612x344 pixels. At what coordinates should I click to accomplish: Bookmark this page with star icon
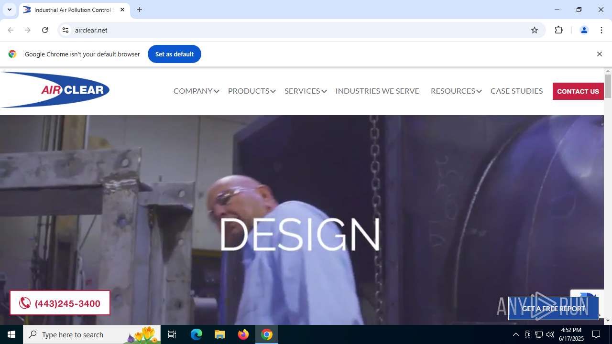pyautogui.click(x=535, y=30)
